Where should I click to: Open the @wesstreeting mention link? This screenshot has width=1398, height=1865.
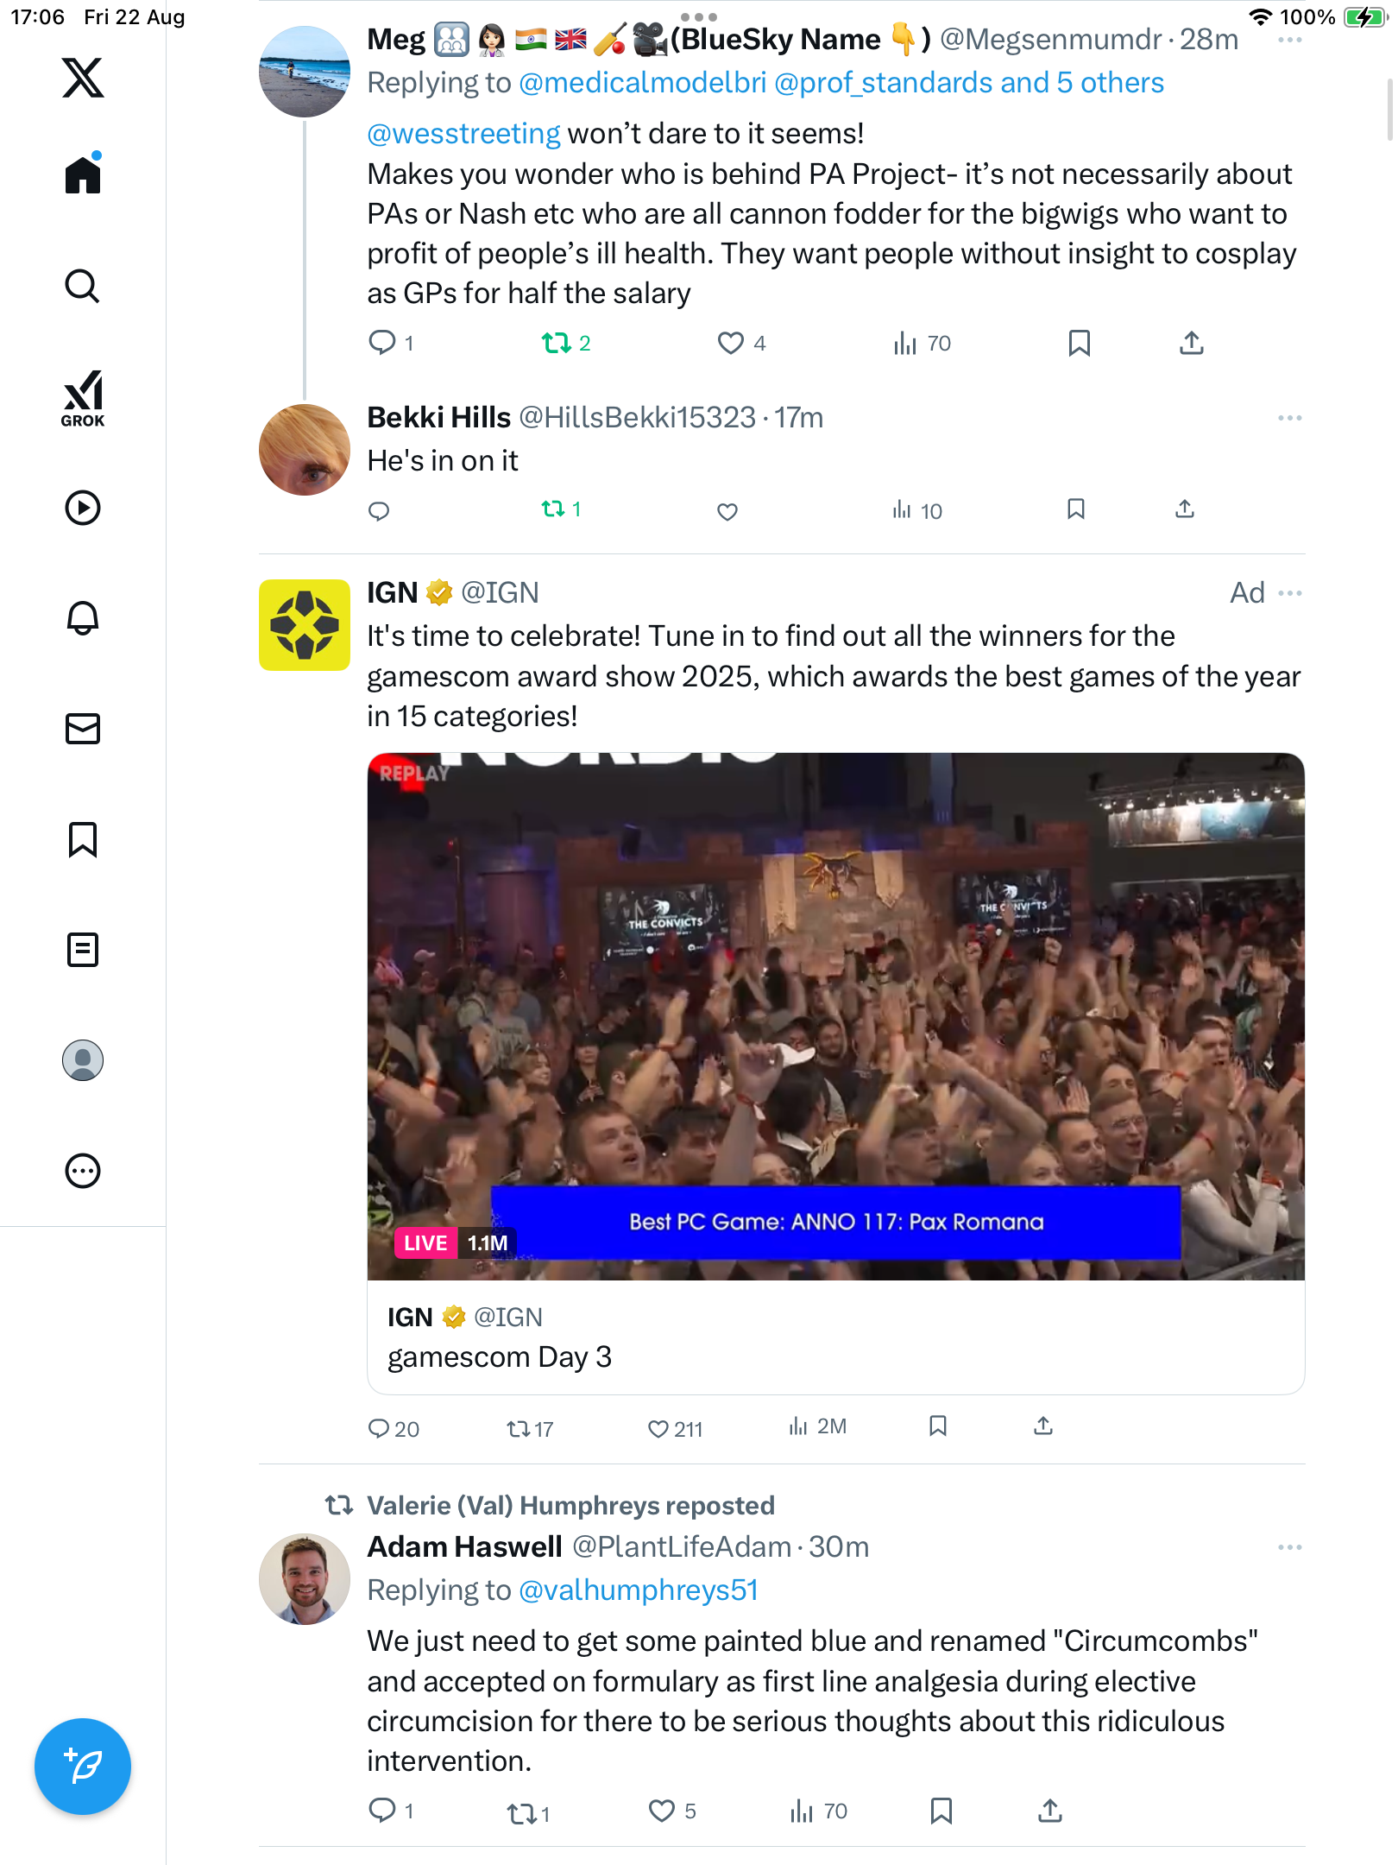click(463, 134)
